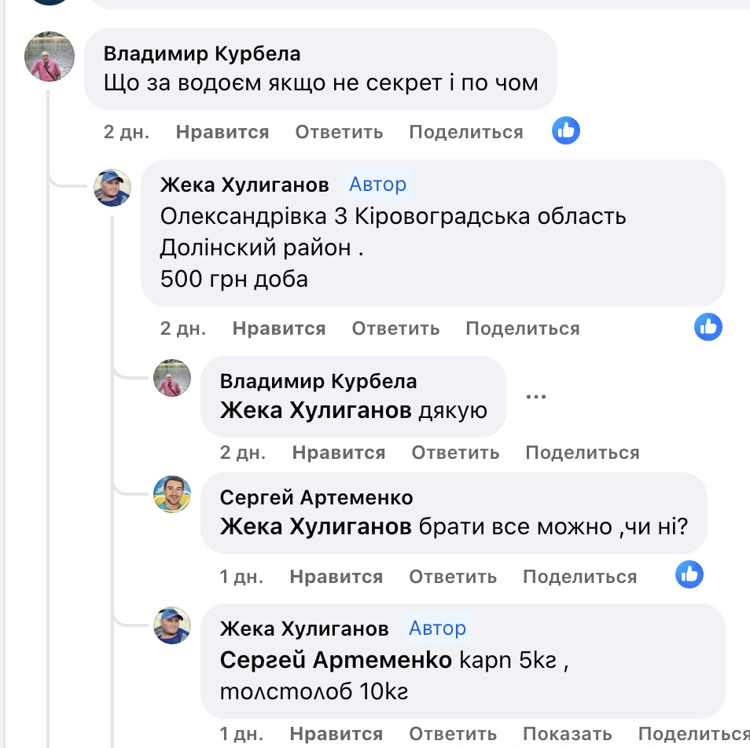Open the Владимир Курбела name link on the top comment

pyautogui.click(x=202, y=53)
